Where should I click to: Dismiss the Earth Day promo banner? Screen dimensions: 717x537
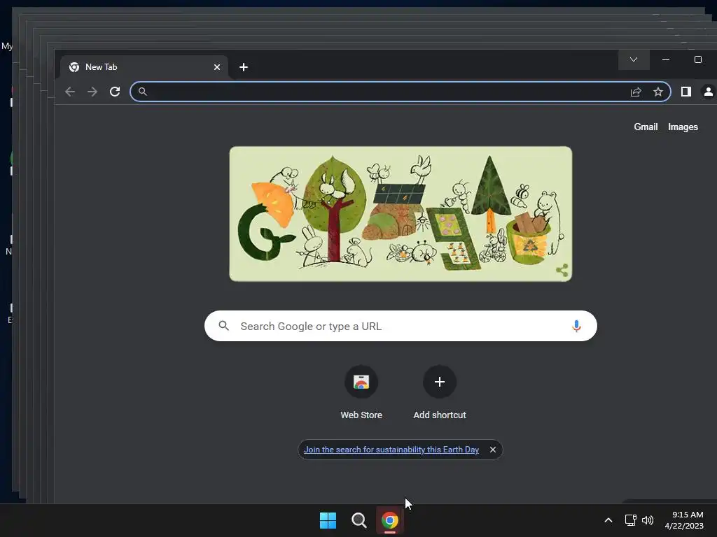(493, 450)
